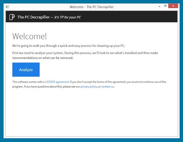Click the 'it's TP for your PC' tagline
Image resolution: width=183 pixels, height=142 pixels.
click(67, 17)
